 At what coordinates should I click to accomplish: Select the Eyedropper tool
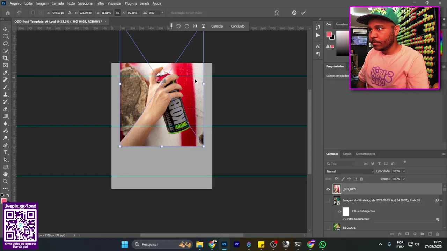(x=5, y=73)
